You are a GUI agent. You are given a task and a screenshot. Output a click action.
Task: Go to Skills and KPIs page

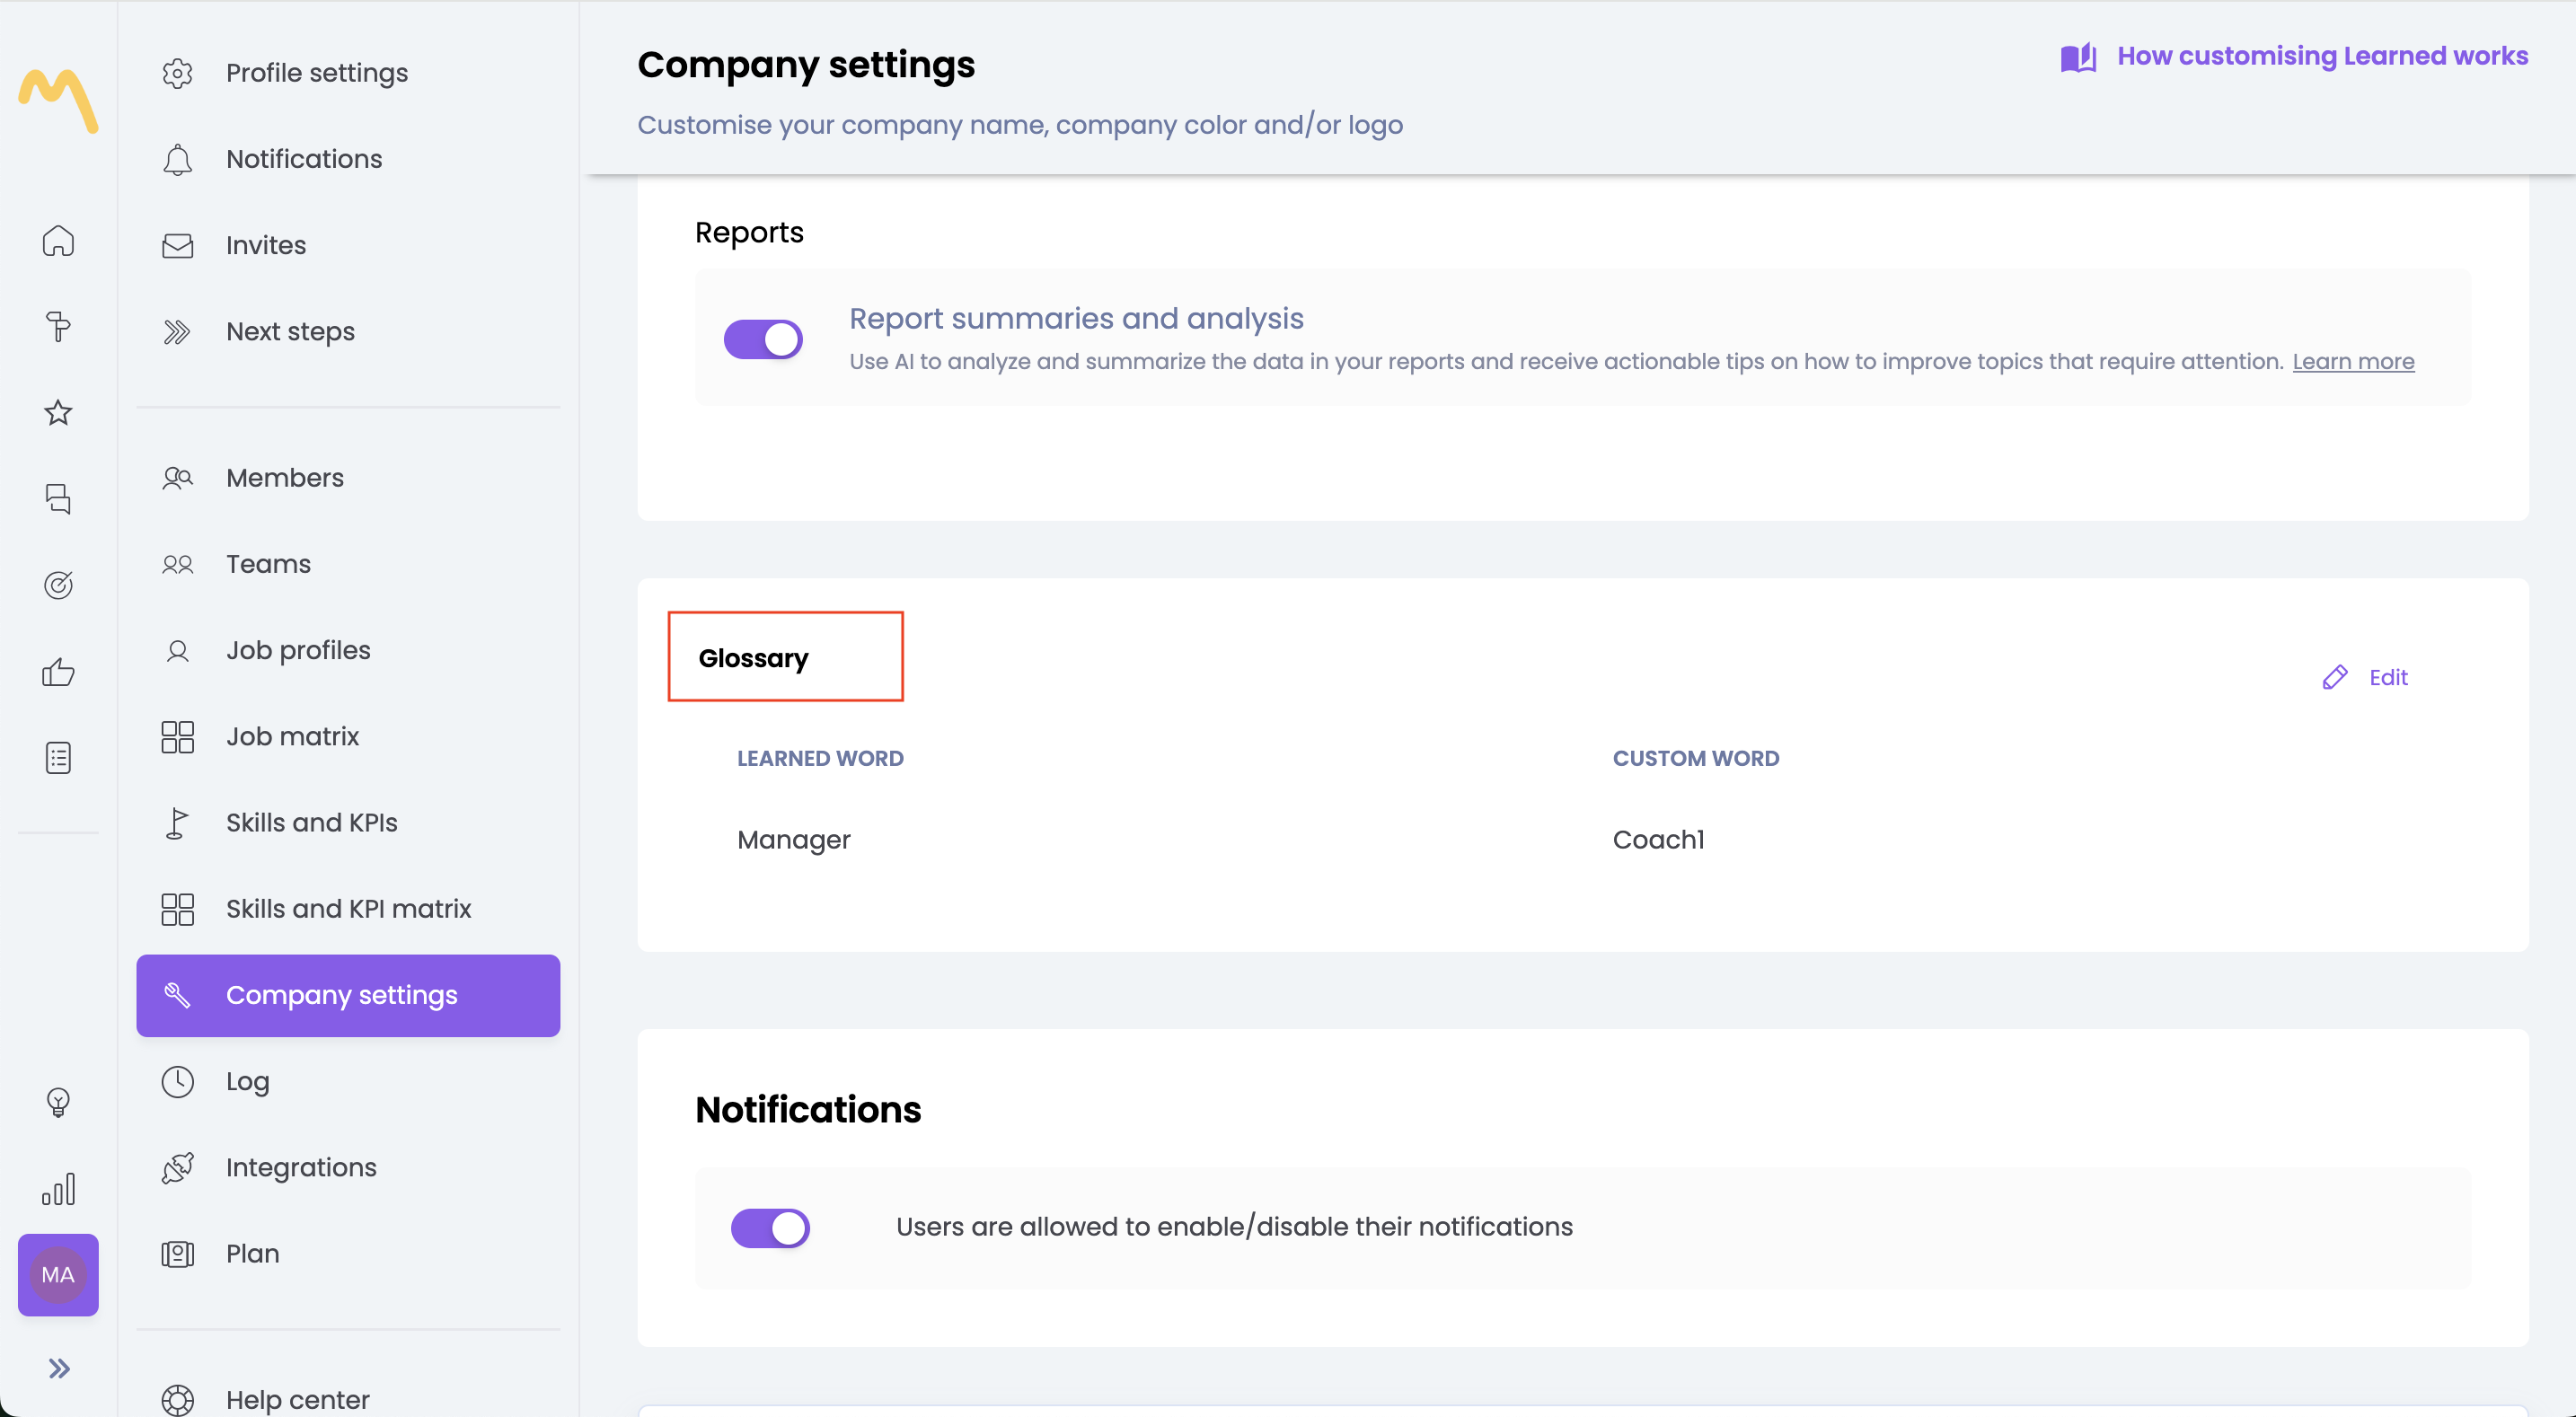[311, 823]
